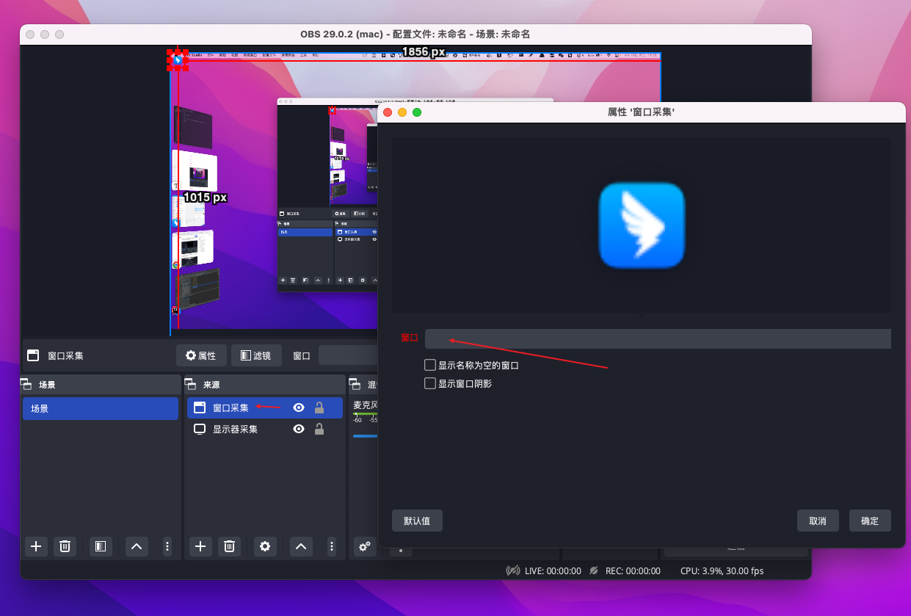Click the 确定 button to confirm

tap(869, 521)
